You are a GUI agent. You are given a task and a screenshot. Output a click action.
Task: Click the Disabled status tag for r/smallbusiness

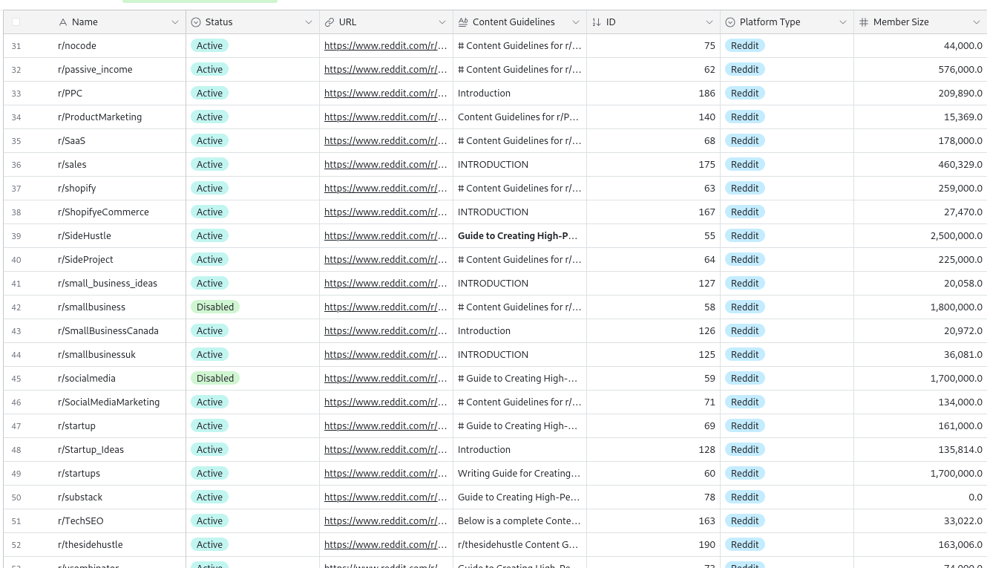click(215, 307)
